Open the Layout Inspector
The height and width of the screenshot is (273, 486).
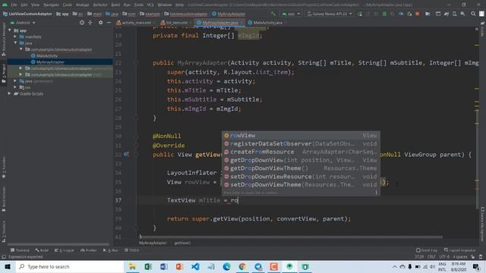460,250
